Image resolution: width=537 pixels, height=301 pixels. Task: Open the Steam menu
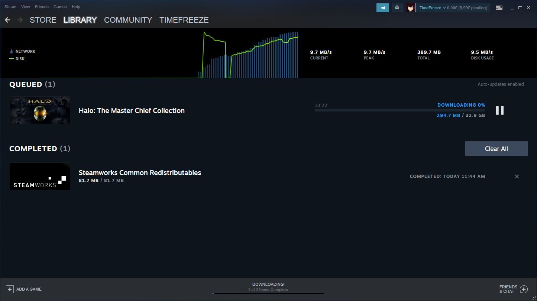click(10, 7)
